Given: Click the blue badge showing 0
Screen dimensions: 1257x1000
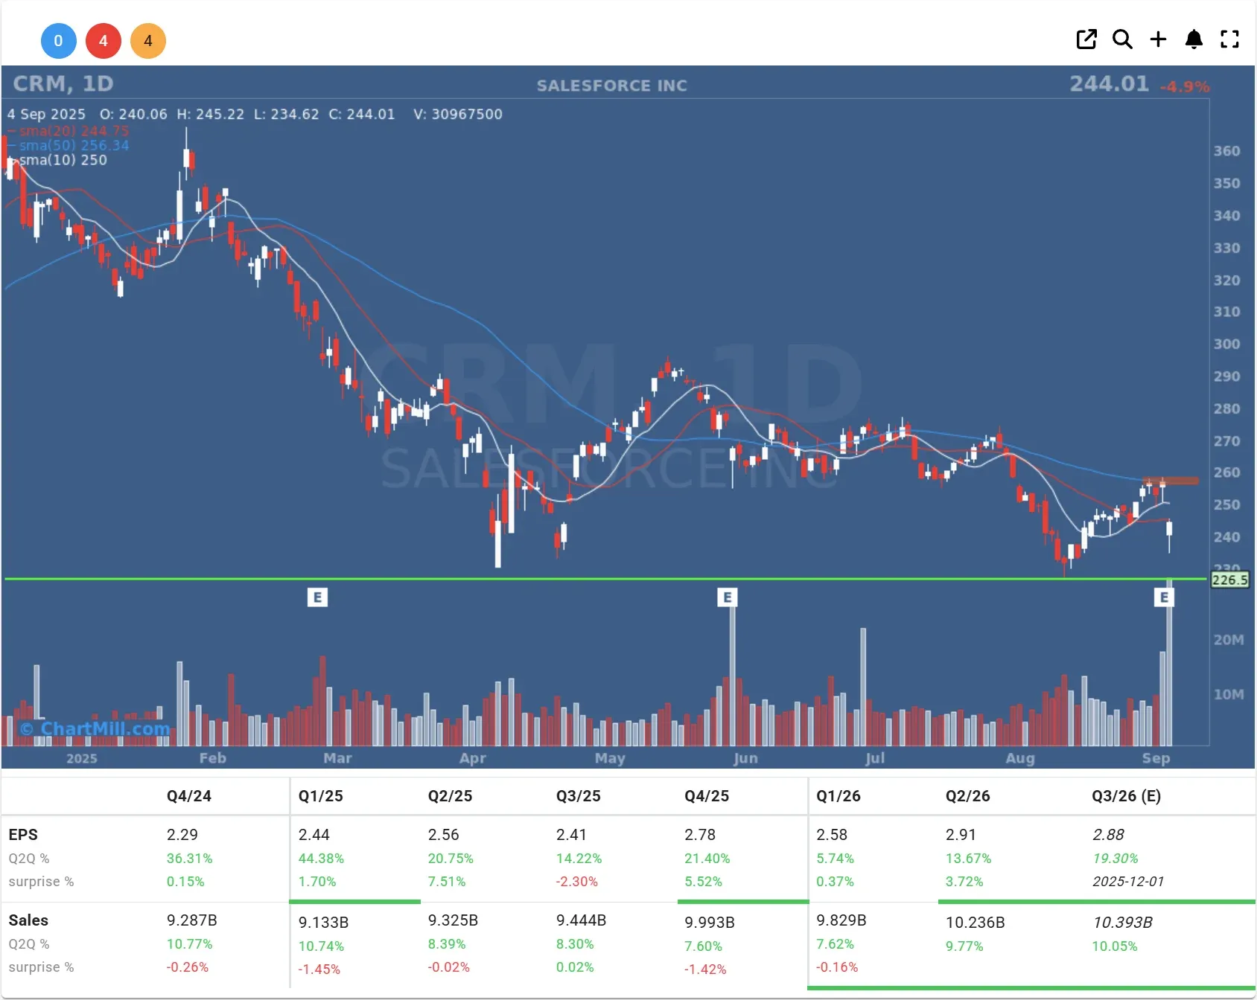Looking at the screenshot, I should click(59, 41).
